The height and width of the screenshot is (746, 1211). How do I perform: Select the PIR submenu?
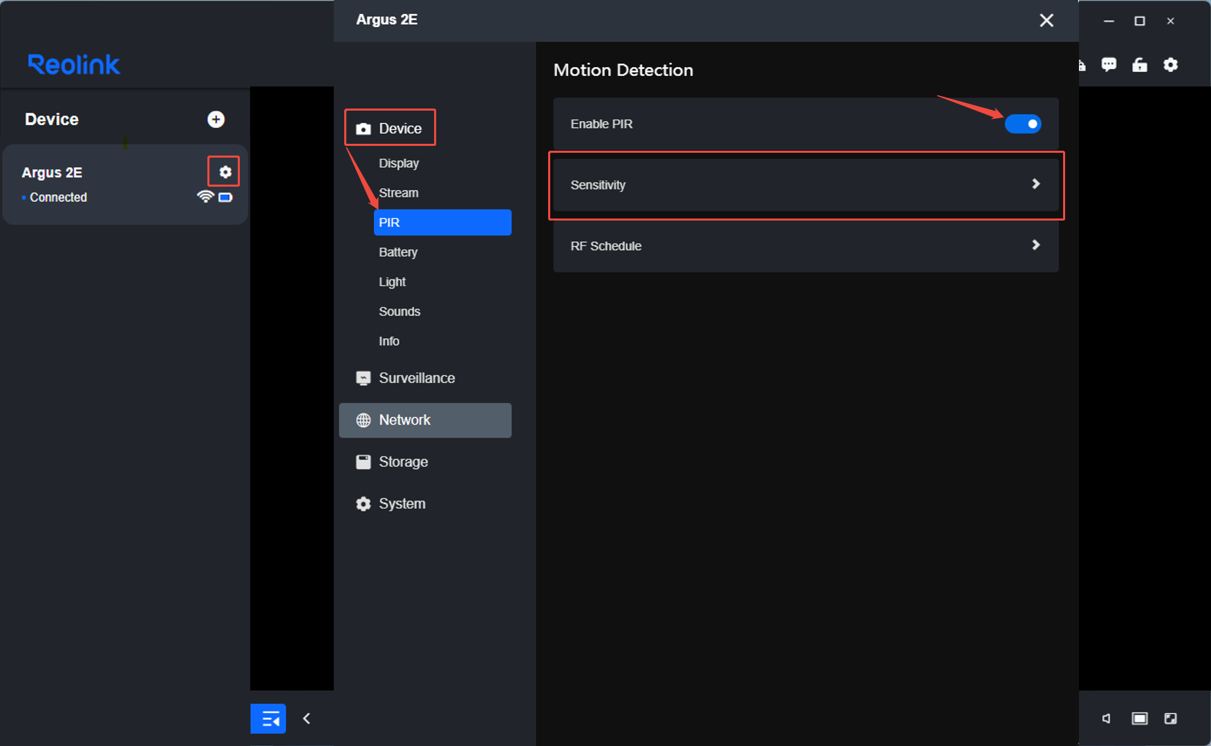click(x=442, y=223)
